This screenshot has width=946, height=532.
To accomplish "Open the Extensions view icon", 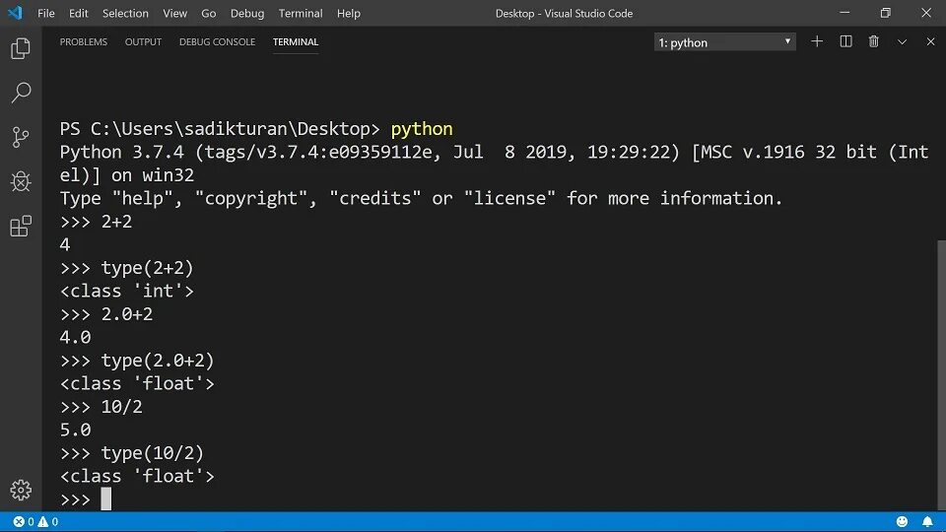I will click(21, 227).
